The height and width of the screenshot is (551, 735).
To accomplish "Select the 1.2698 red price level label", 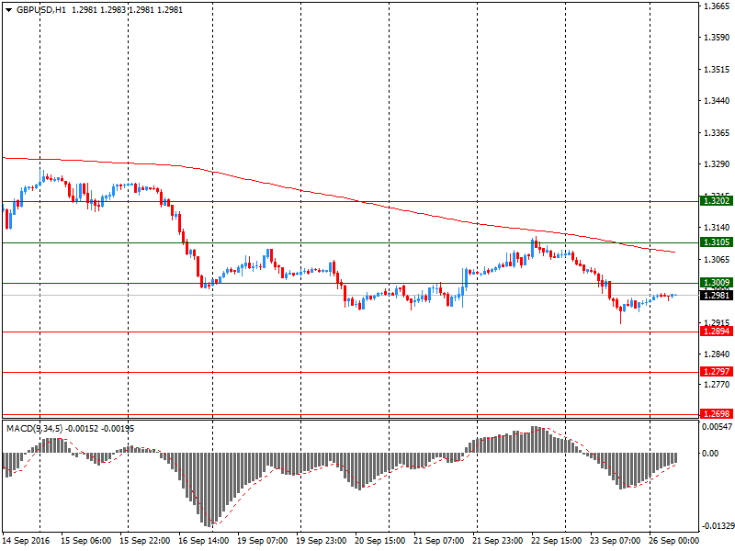I will pos(717,414).
